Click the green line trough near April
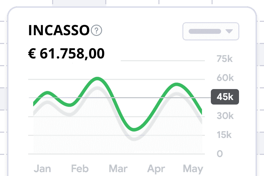Viewport: 264px width, 176px height. tap(134, 130)
